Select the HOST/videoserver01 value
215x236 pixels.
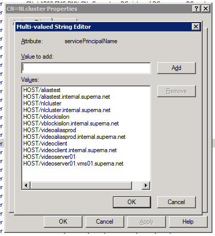click(x=49, y=157)
